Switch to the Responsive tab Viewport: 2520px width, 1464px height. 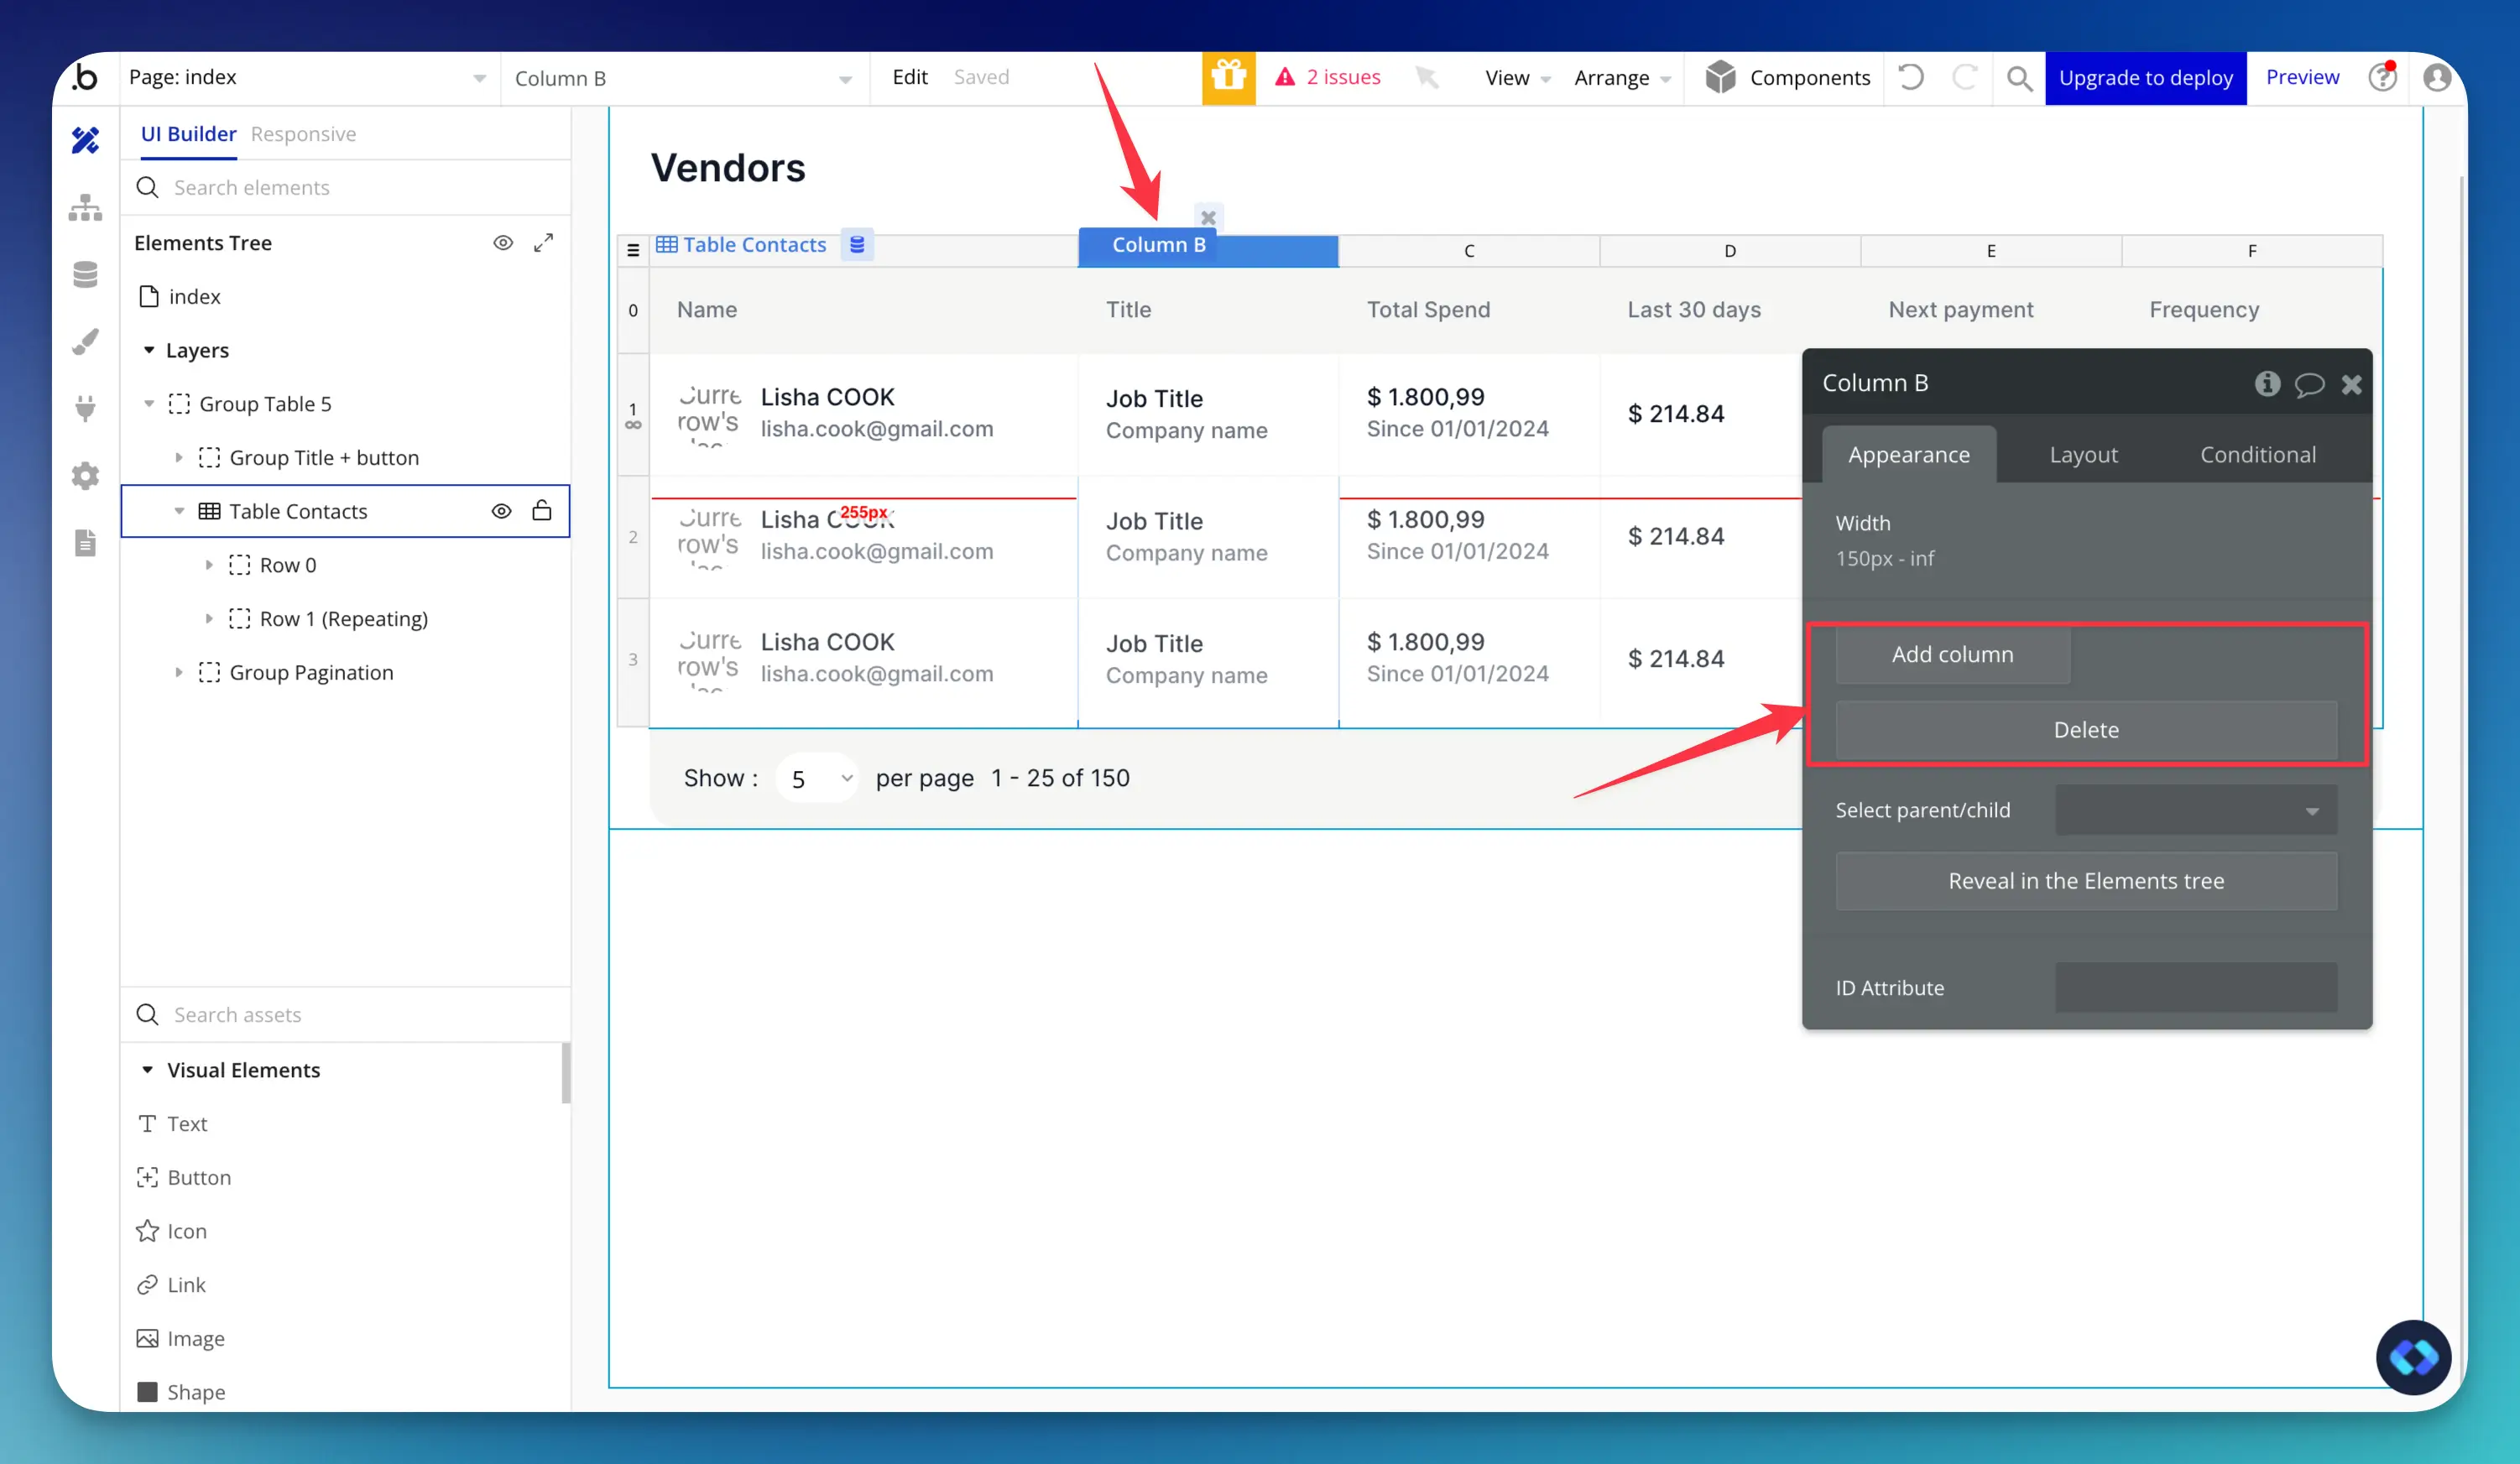[303, 134]
